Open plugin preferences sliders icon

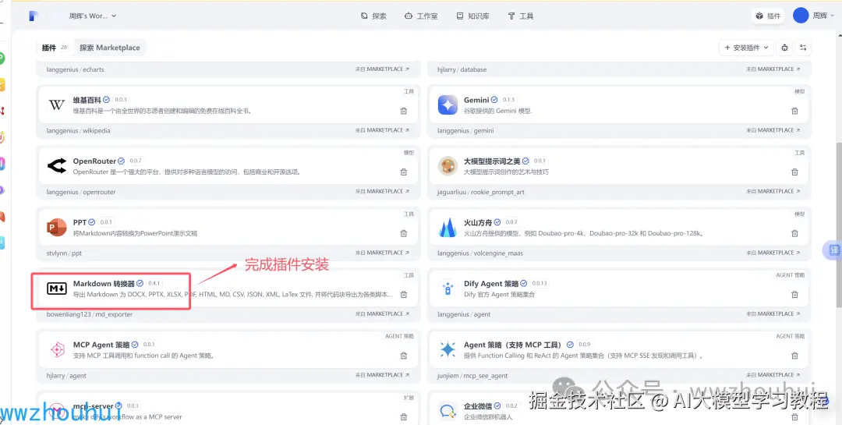click(x=803, y=48)
